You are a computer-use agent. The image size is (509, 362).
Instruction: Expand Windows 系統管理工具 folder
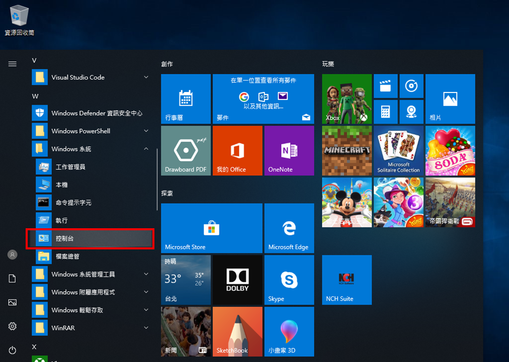coord(91,274)
